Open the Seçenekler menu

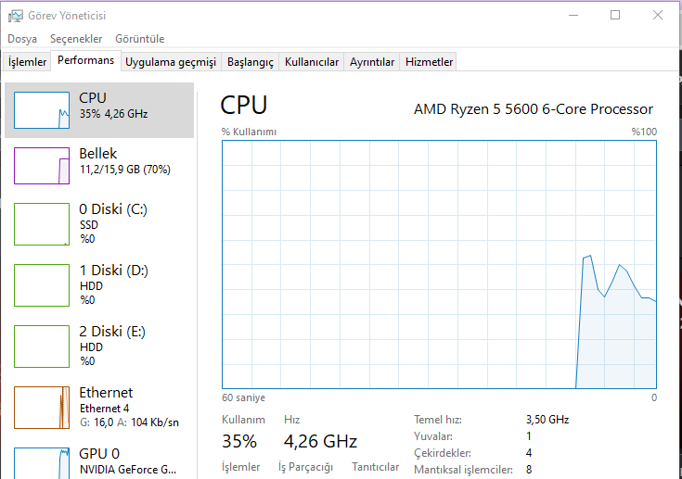coord(76,39)
